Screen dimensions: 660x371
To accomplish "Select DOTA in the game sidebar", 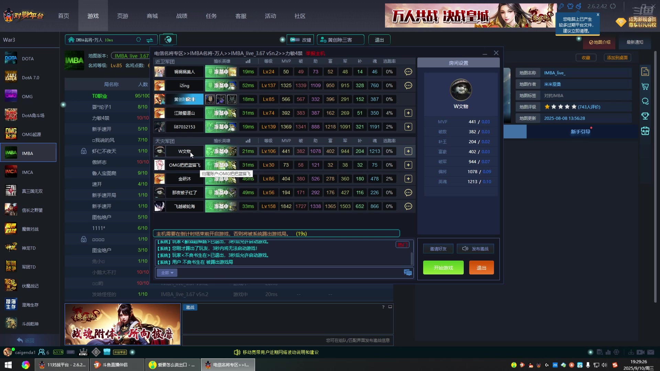I will [28, 59].
